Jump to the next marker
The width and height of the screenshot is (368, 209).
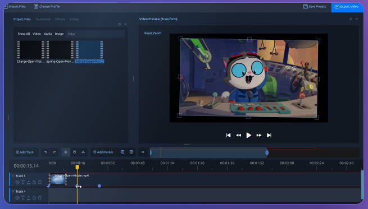pos(131,152)
